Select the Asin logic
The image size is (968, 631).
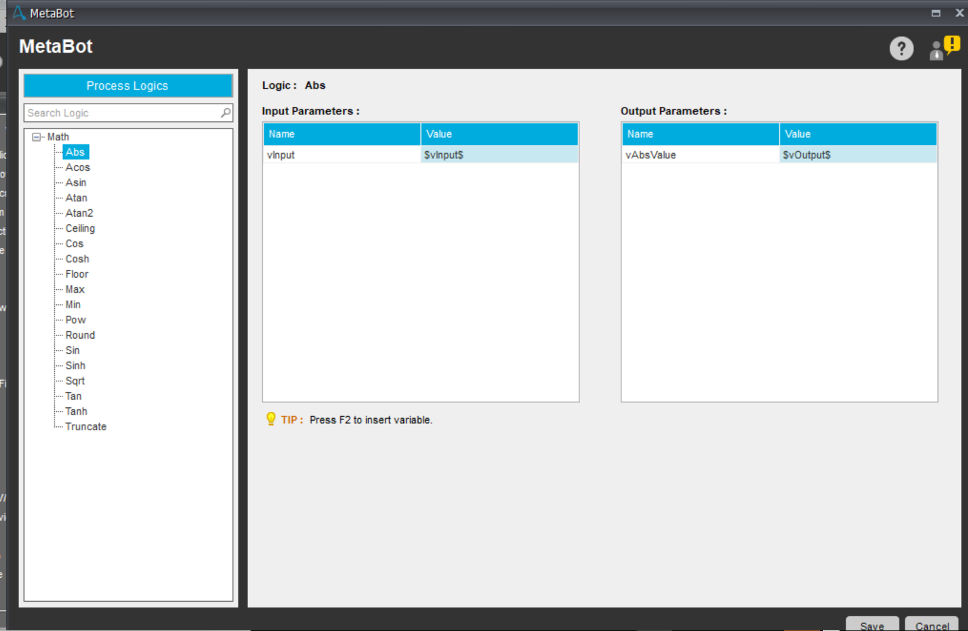(76, 182)
